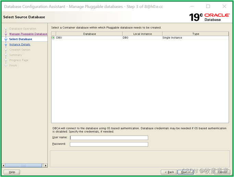This screenshot has height=177, width=234.
Task: Click sidebar scrollbar left arrow
Action: coord(3,165)
